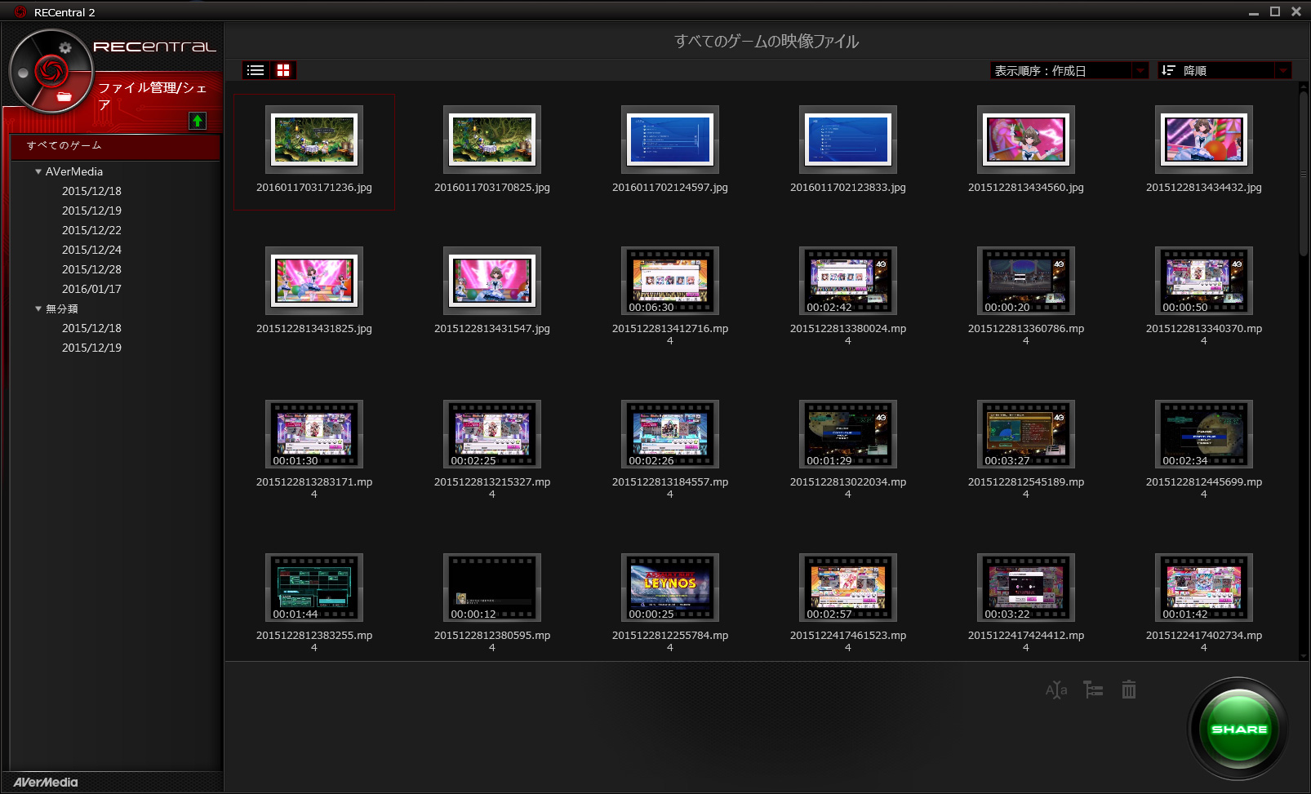Select the 2016011702123833.jpg thumbnail
The height and width of the screenshot is (794, 1311).
pyautogui.click(x=848, y=140)
